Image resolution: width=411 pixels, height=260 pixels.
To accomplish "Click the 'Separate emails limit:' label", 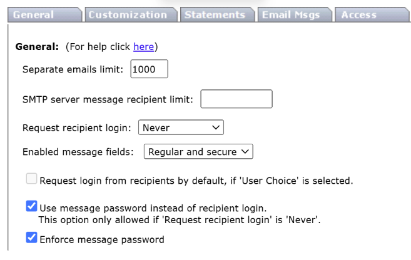I will pyautogui.click(x=73, y=69).
